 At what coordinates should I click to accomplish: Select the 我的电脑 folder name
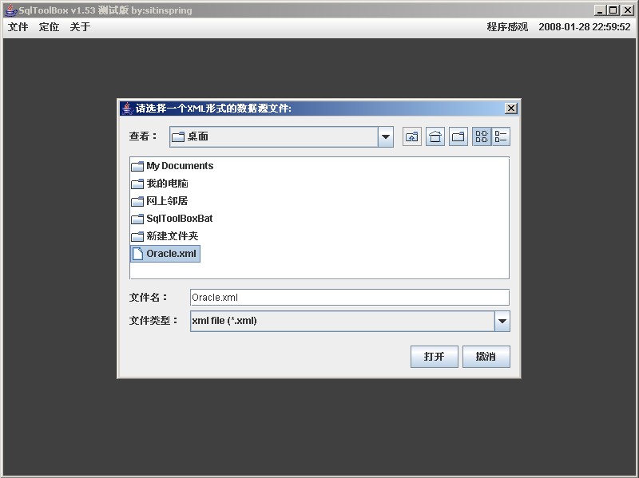(x=167, y=184)
